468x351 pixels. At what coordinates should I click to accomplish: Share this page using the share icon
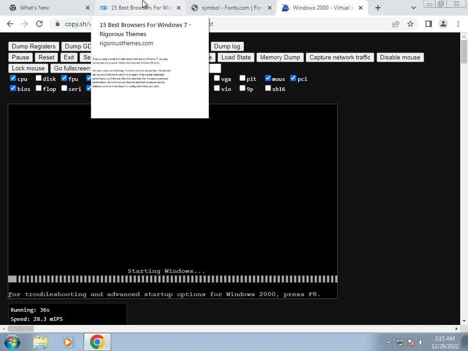(x=396, y=24)
